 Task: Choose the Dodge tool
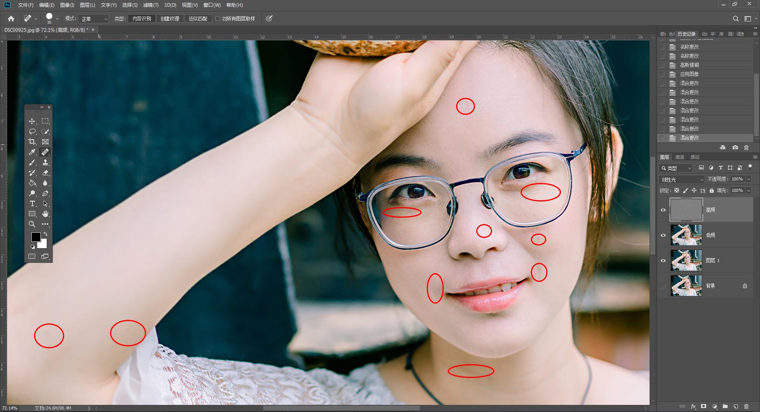[32, 193]
